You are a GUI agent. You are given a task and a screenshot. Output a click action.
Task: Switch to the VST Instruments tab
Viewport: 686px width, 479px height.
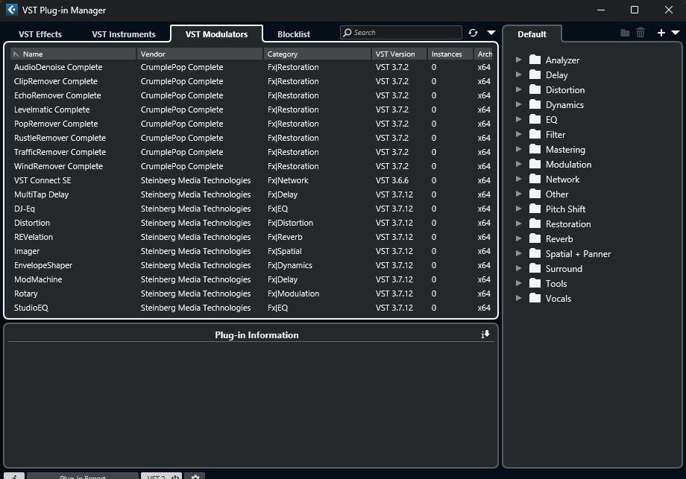[x=123, y=34]
